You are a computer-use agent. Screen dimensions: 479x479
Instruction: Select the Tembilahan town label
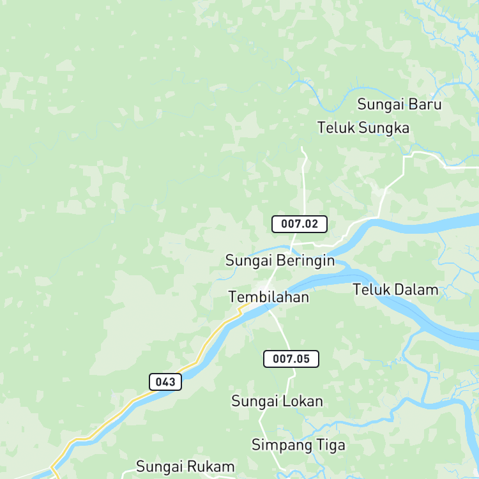click(x=268, y=297)
